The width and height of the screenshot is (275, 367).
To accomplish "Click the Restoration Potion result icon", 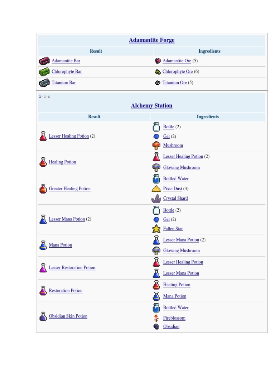I will (43, 291).
